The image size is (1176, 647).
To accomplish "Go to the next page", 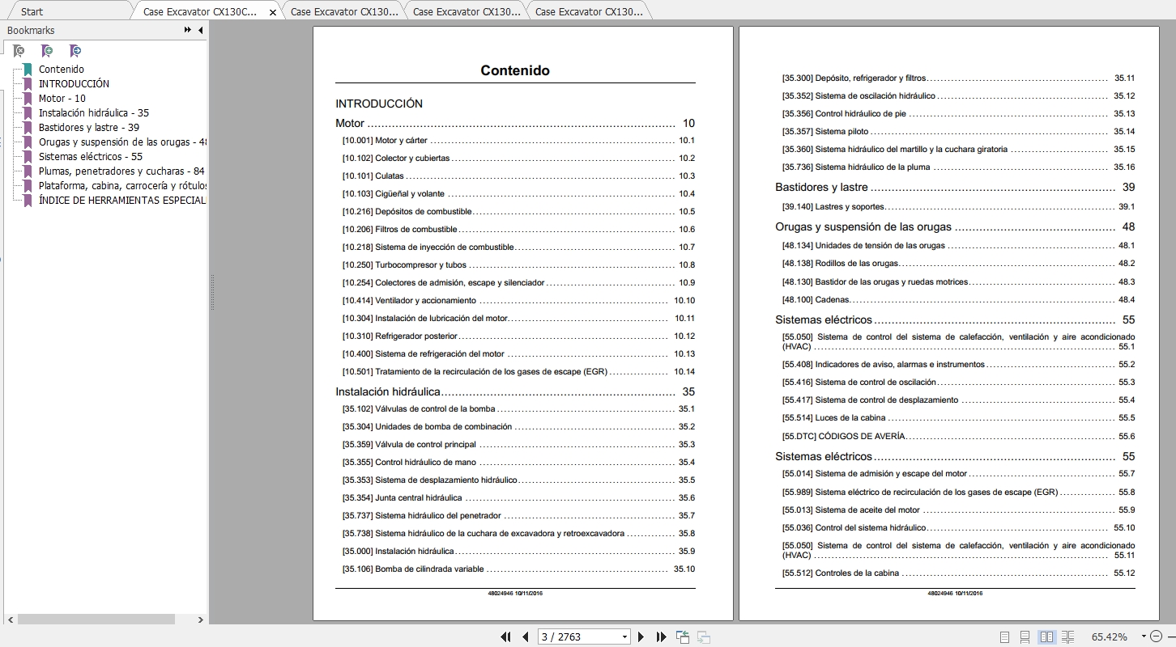I will [641, 636].
